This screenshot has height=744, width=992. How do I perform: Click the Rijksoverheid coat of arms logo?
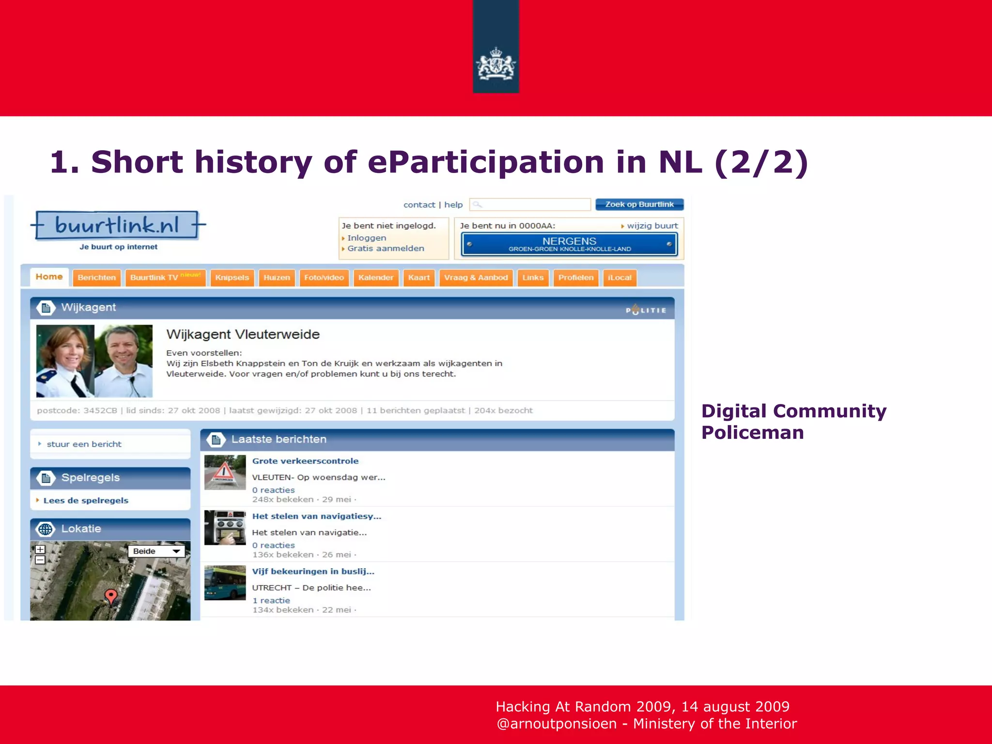tap(496, 64)
